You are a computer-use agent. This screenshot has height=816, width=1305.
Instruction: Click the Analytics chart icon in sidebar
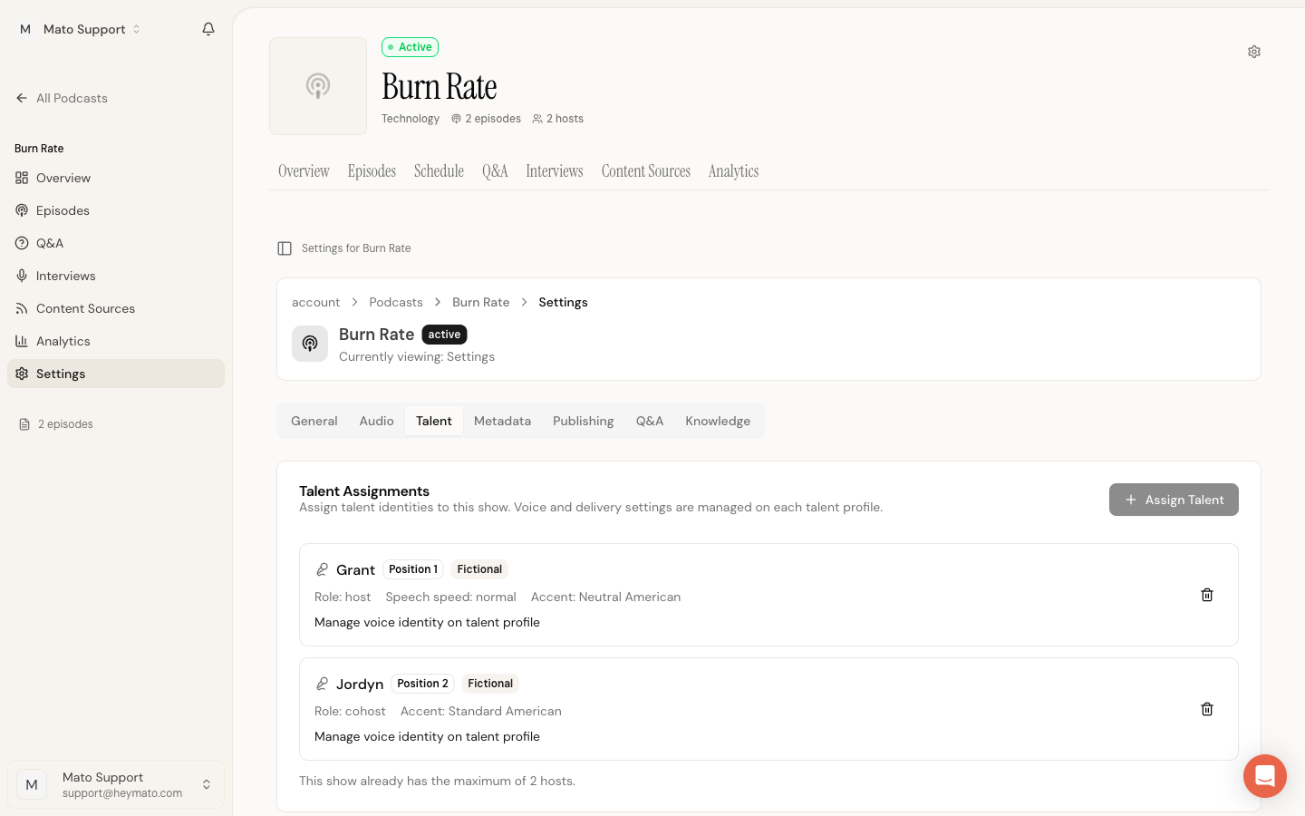pos(22,341)
